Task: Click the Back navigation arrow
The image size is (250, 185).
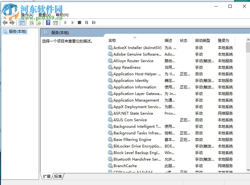Action: pos(4,22)
